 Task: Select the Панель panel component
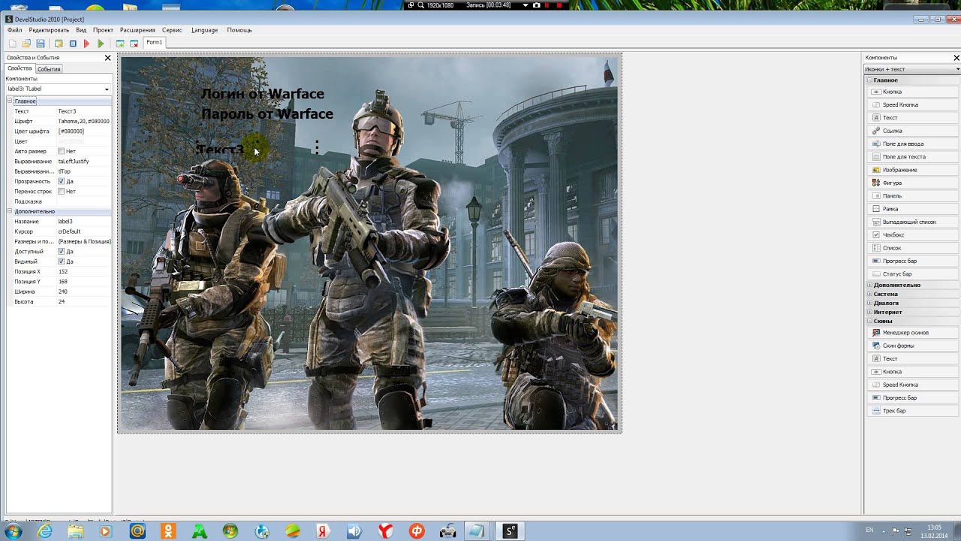912,195
